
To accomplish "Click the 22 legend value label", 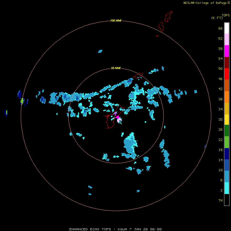I will (220, 140).
